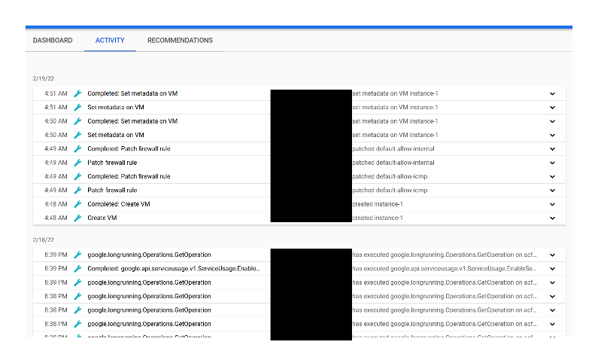Screen dimensions: 598x354
Task: Click "Completed: Patch firewall rule" for default-allow-icmp
Action: tap(129, 176)
